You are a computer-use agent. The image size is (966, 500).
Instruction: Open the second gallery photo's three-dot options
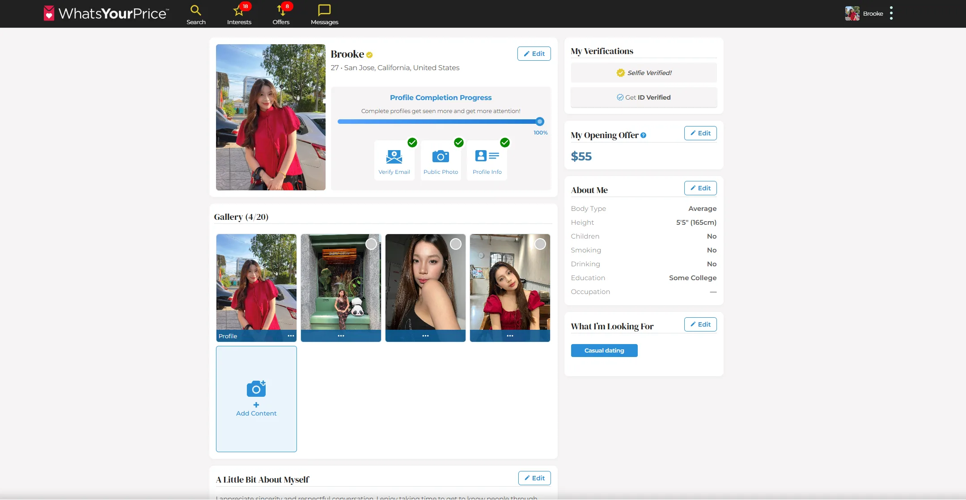coord(341,336)
